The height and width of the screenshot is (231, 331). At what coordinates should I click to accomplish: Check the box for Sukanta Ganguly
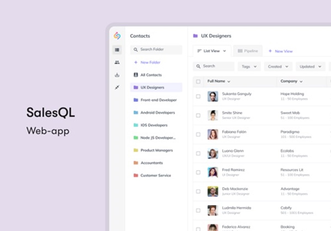point(198,96)
